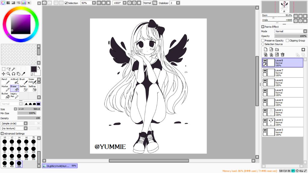Image resolution: width=308 pixels, height=173 pixels.
Task: Merge layer down icon in layer panel
Action: (x=266, y=55)
